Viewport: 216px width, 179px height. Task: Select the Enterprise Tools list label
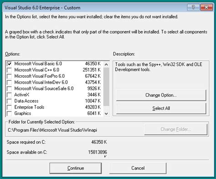[x=29, y=107]
